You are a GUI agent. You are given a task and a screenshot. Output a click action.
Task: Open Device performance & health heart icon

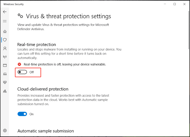click(x=5, y=82)
